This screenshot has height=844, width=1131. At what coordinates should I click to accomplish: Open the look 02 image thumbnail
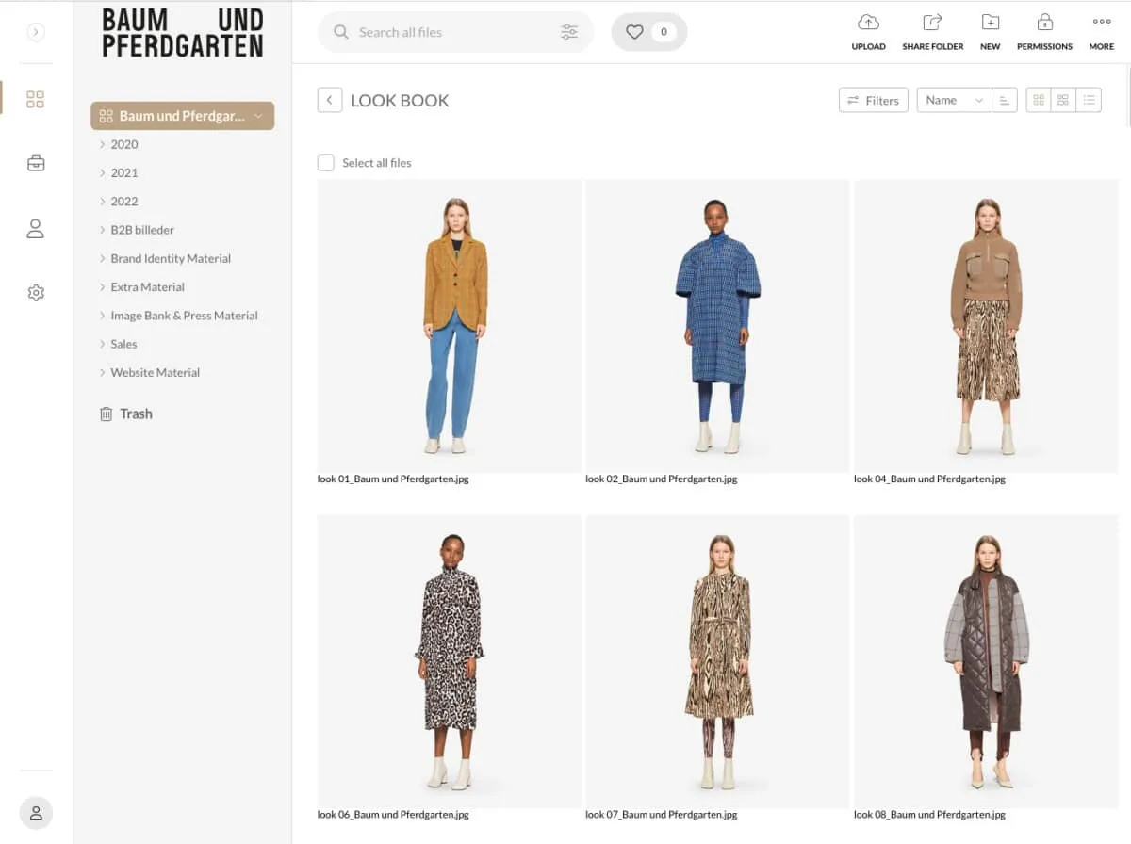[717, 326]
